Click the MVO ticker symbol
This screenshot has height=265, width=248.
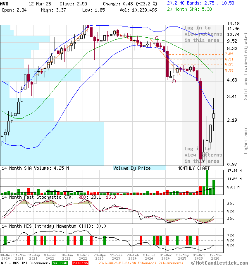(x=4, y=2)
